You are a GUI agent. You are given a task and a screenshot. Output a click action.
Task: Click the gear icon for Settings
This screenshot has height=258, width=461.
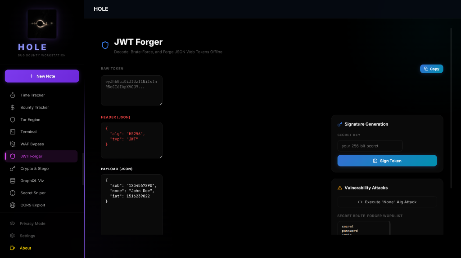[x=12, y=236]
